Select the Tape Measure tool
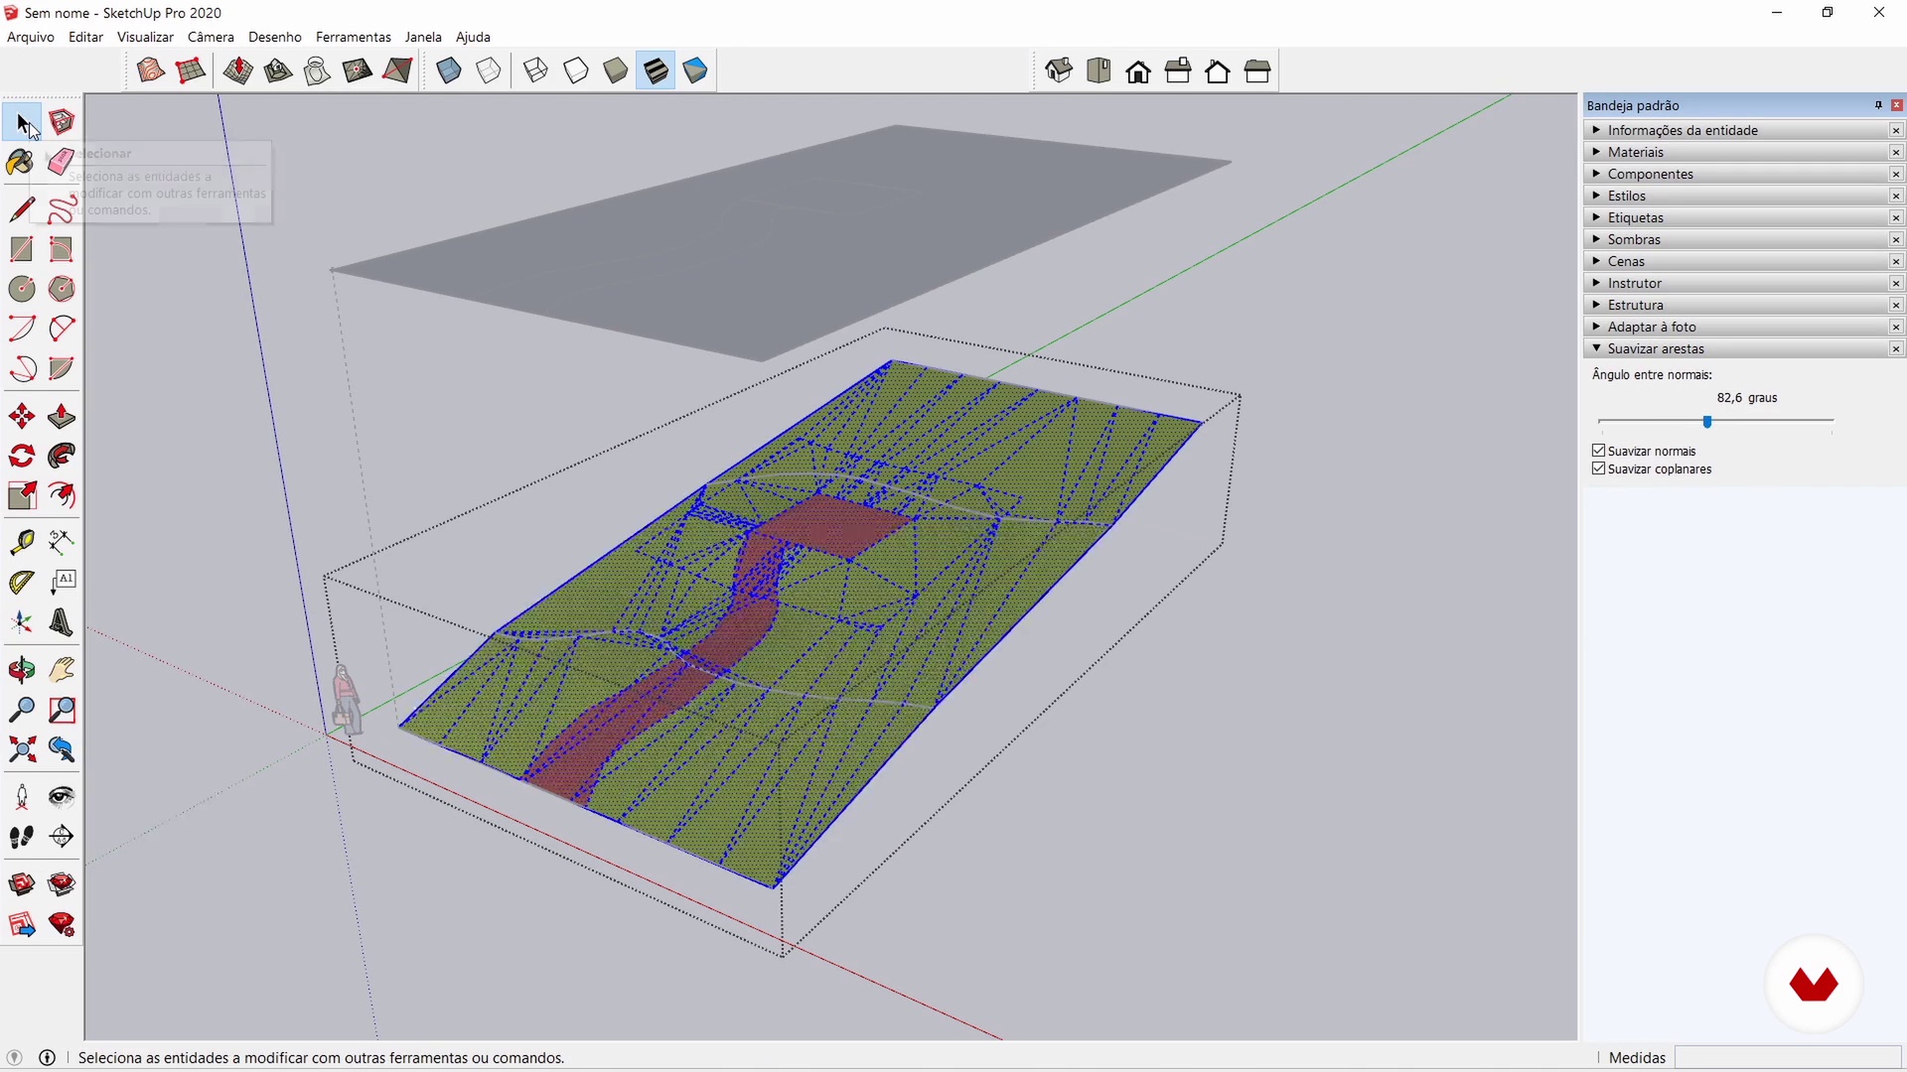This screenshot has height=1072, width=1907. (22, 541)
